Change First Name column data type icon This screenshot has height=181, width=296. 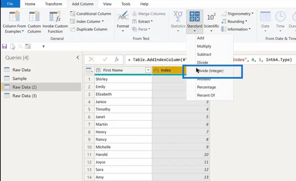(x=98, y=70)
